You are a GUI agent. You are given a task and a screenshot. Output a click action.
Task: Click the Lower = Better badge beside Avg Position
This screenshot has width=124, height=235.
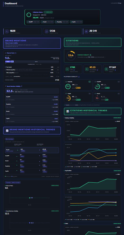pos(117,171)
